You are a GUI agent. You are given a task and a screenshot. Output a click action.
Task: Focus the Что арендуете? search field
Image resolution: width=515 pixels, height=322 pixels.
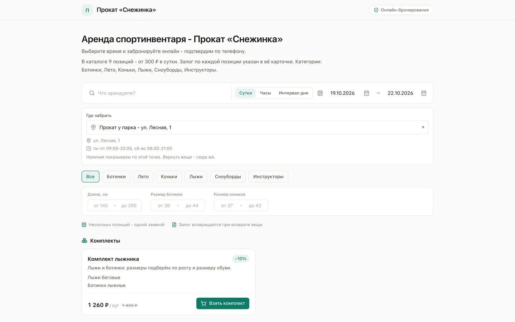163,93
